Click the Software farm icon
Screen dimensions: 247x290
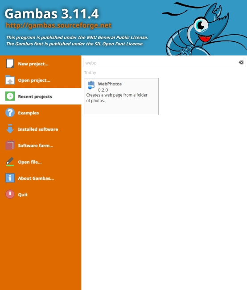(10, 145)
